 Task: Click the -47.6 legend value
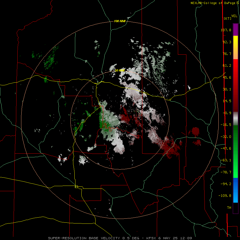226,149
